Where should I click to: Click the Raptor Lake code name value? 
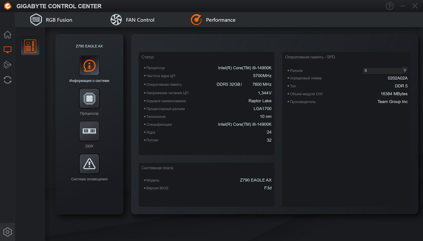coord(260,100)
